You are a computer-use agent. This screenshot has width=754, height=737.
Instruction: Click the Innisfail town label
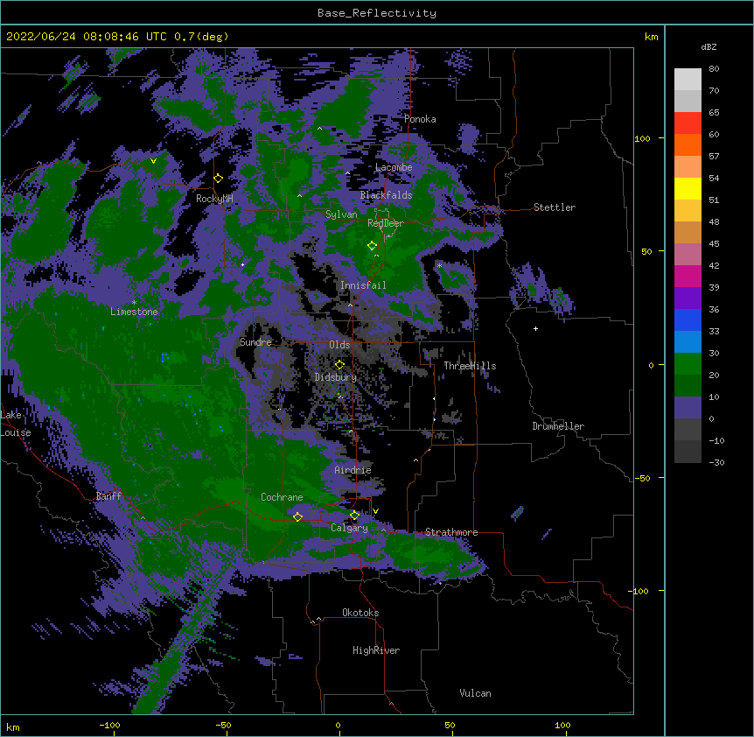point(363,285)
